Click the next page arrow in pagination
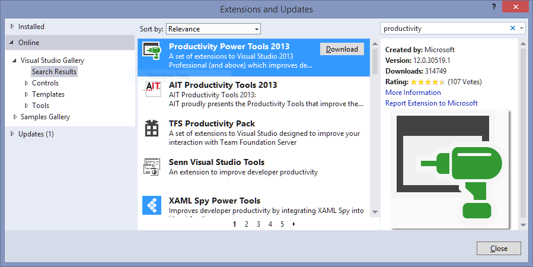 pyautogui.click(x=294, y=224)
